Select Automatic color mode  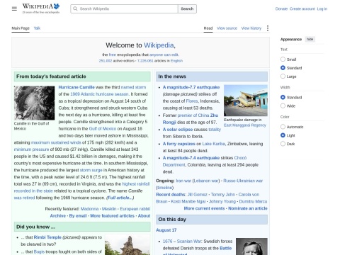283,127
